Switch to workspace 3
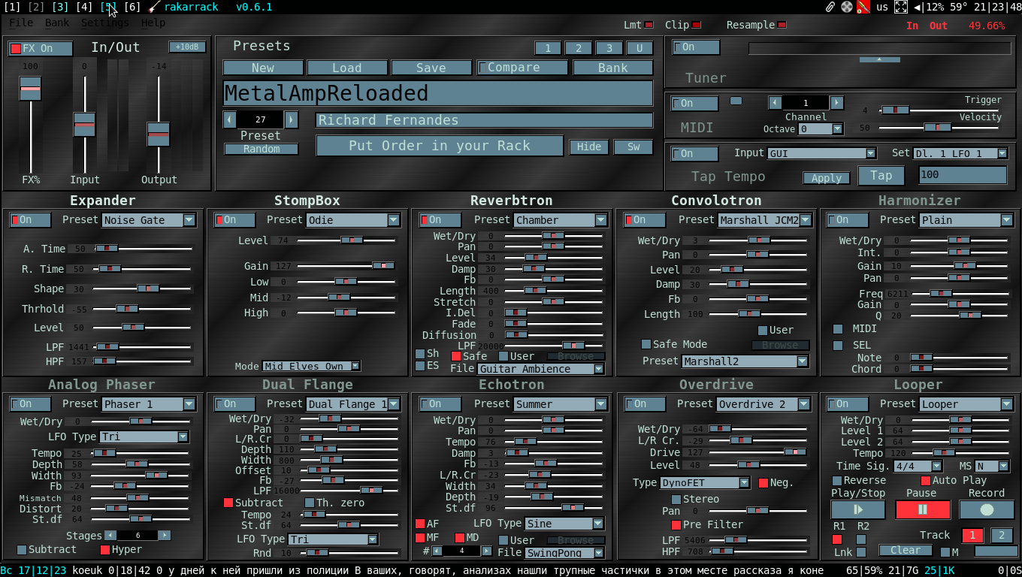 coord(60,7)
